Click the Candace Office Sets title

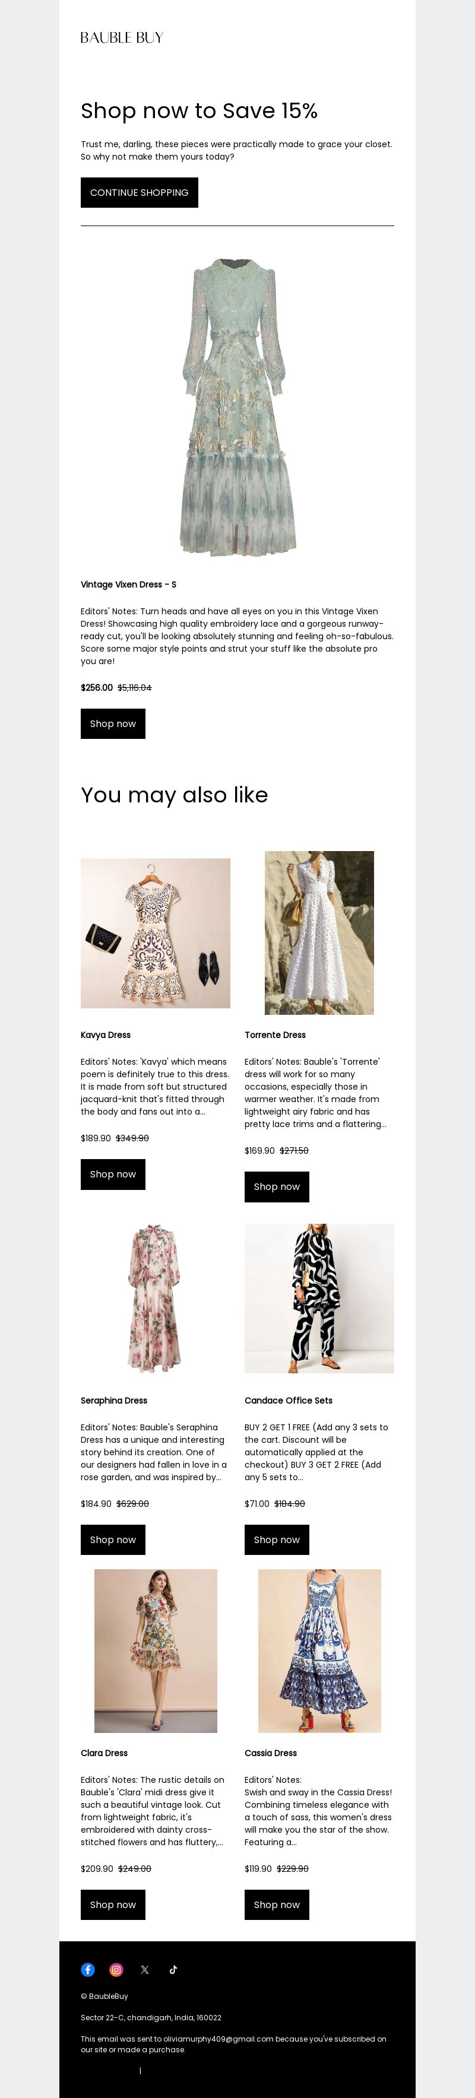point(289,1400)
